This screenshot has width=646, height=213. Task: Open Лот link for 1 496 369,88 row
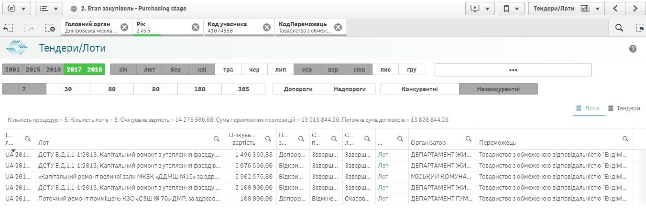click(x=383, y=155)
